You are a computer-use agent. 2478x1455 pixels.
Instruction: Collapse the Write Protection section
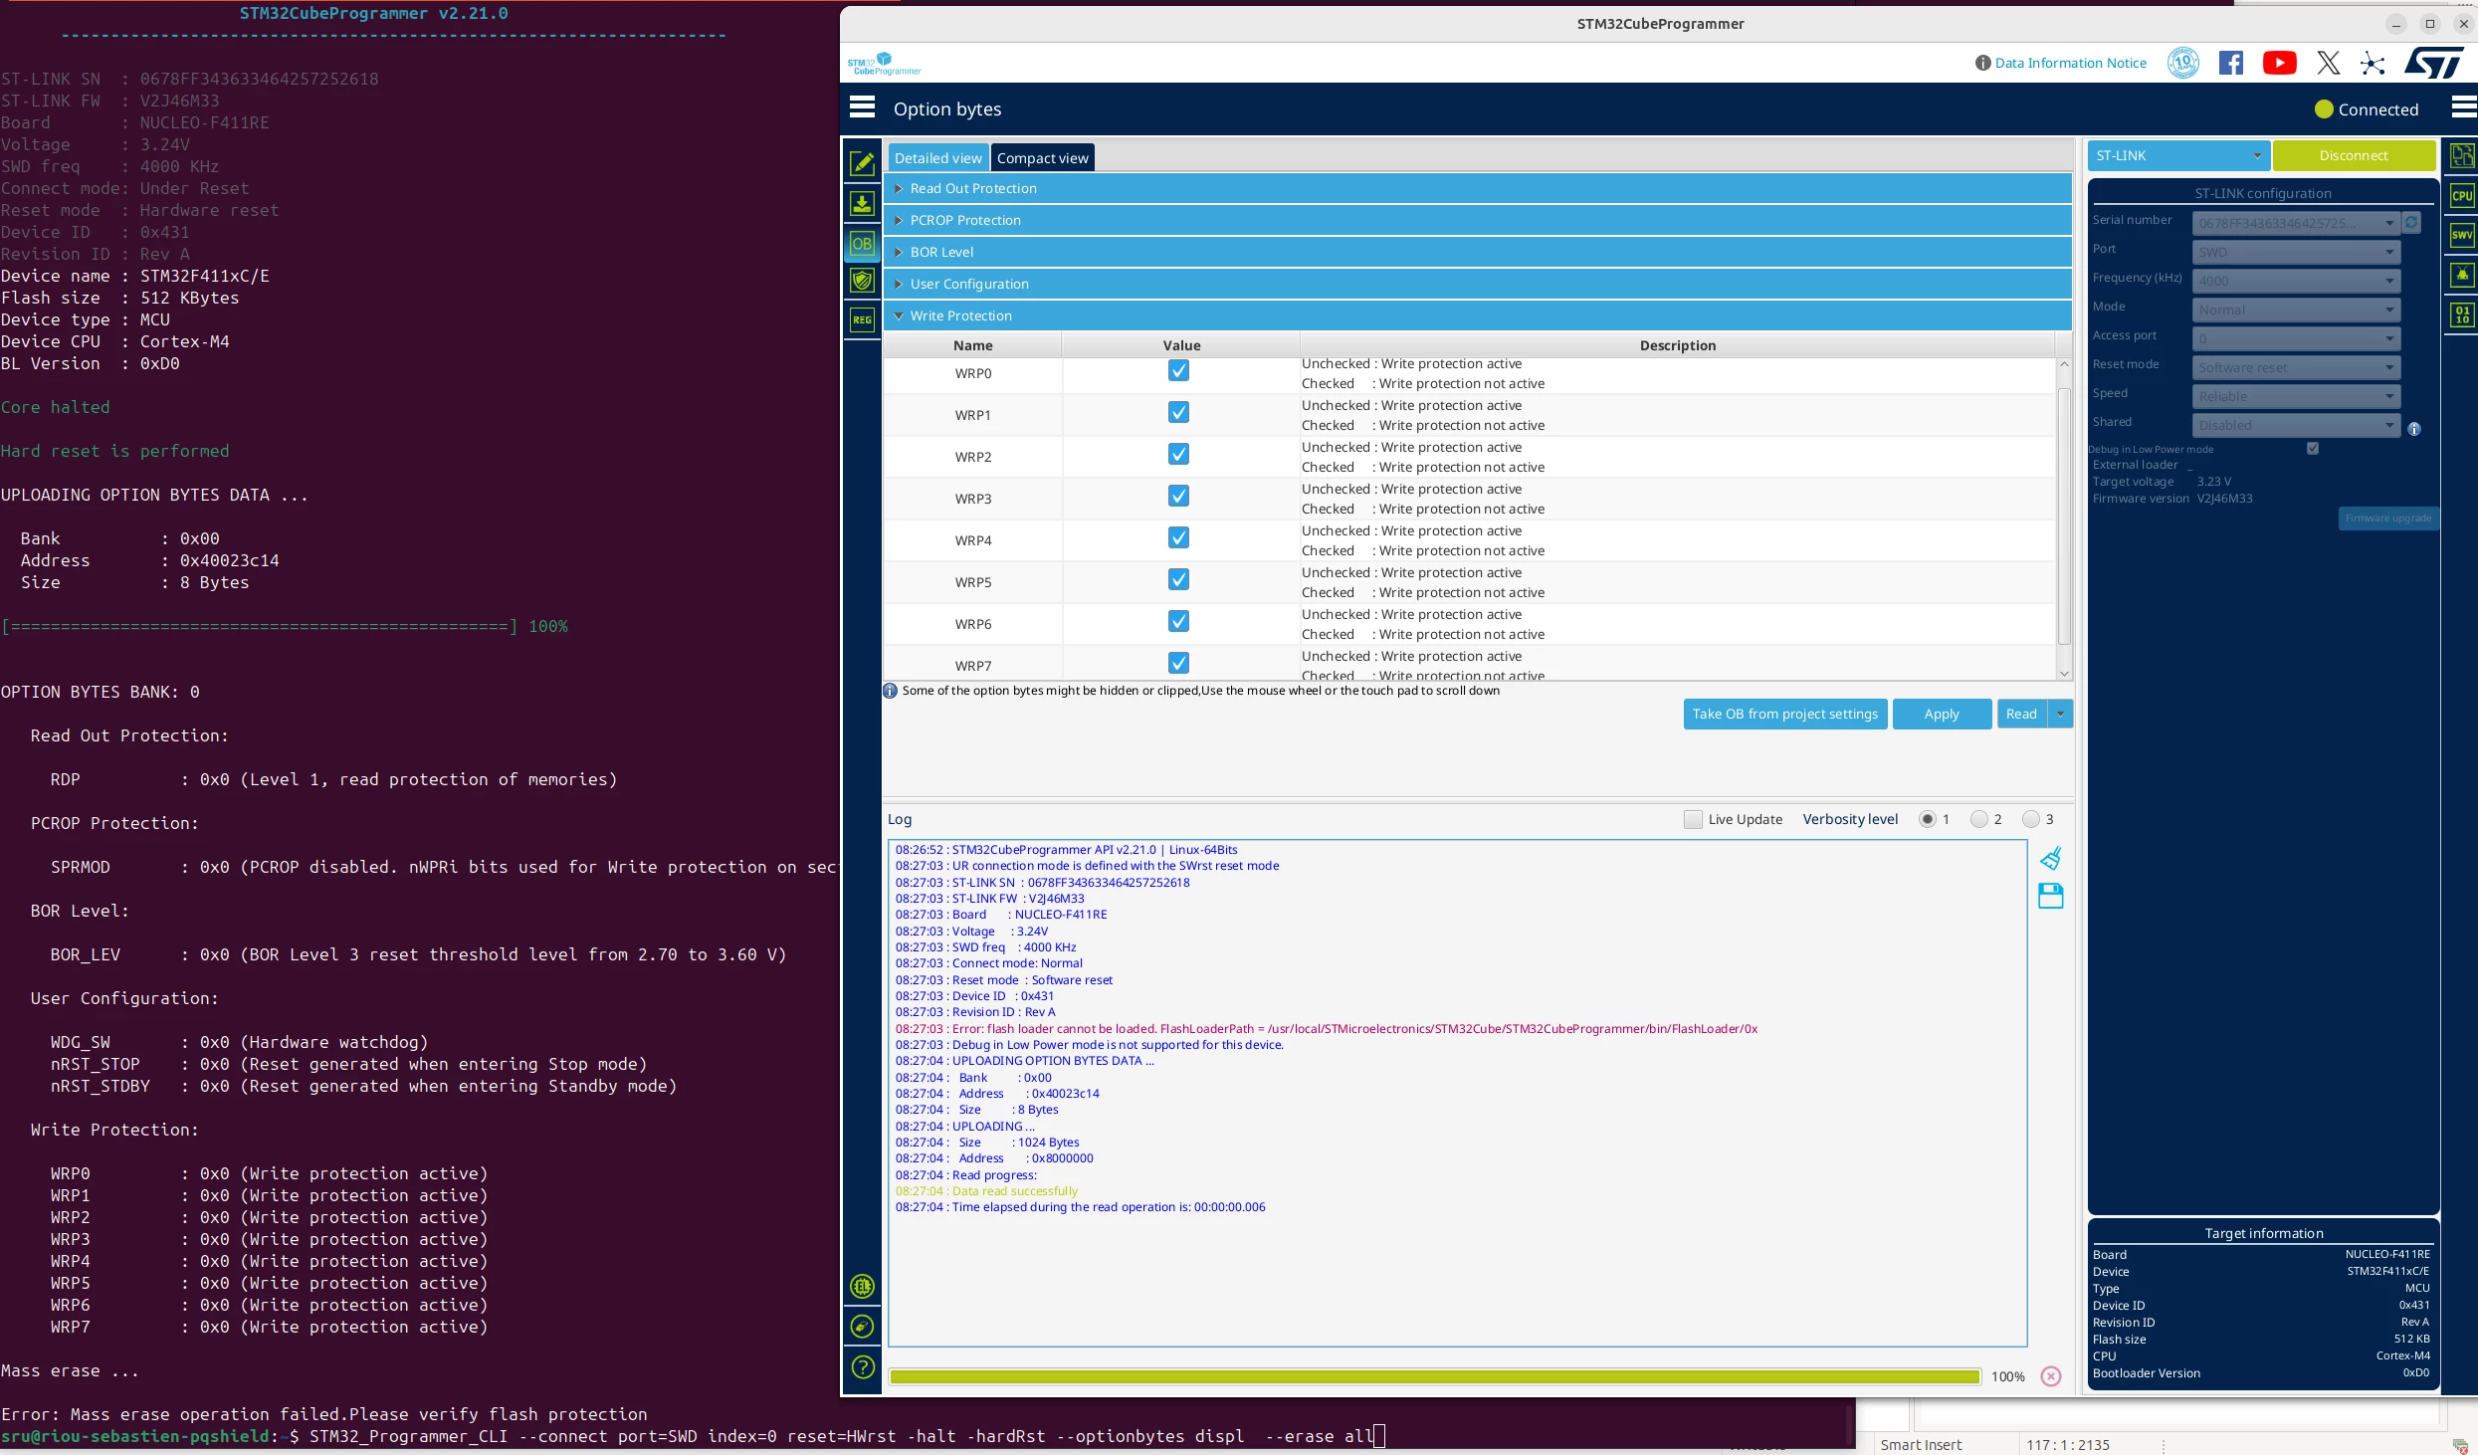point(1477,315)
